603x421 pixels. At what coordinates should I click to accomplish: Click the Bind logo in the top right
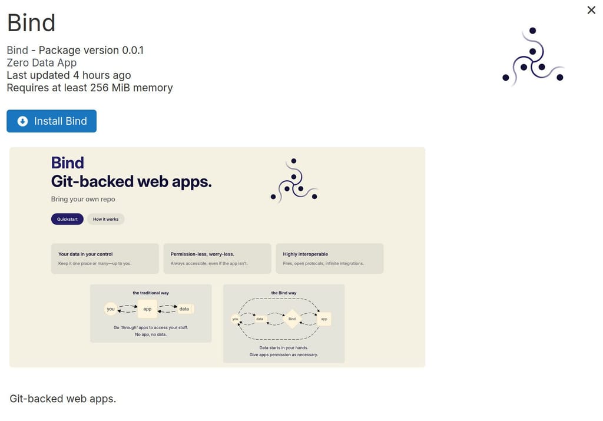pos(533,57)
